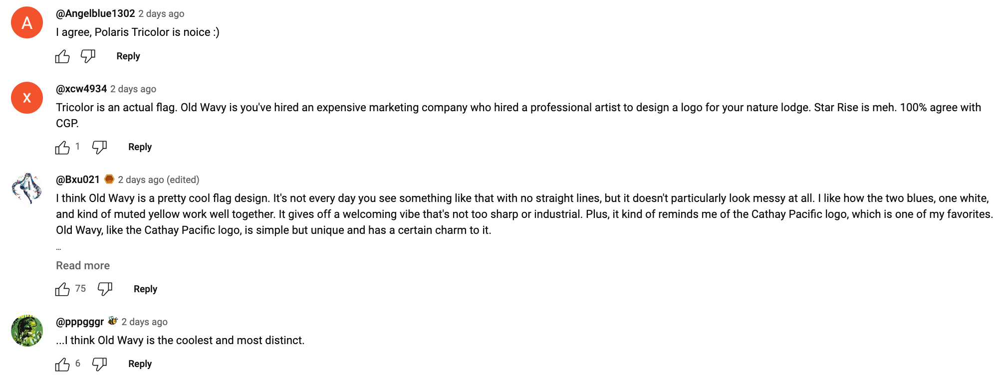Screen dimensions: 1002x379
Task: Open the orange A avatar profile
Action: click(27, 22)
